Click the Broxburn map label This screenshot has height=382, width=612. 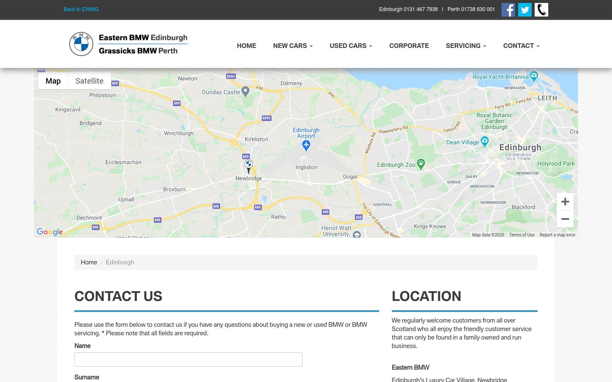tap(174, 189)
